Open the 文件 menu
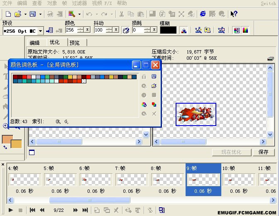The image size is (279, 216). point(7,3)
